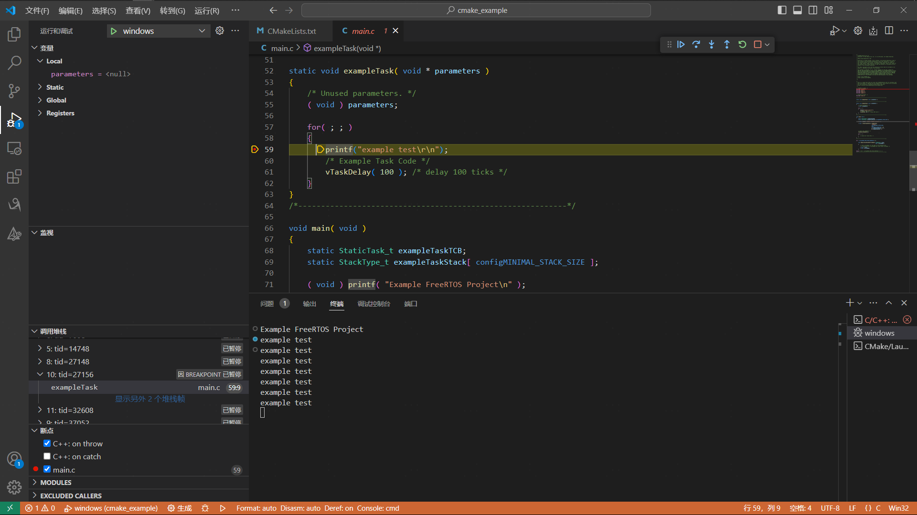
Task: Toggle the C++: on throw breakpoint checkbox
Action: click(47, 443)
